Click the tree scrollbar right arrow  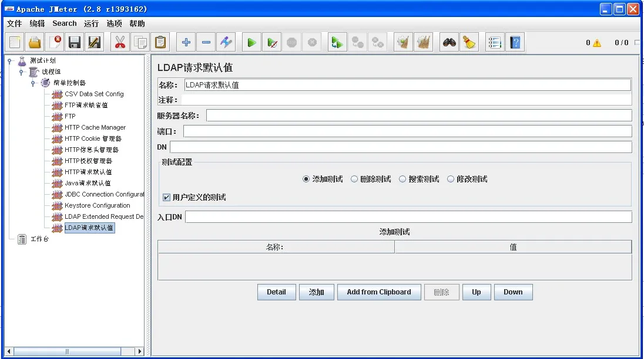[x=140, y=351]
